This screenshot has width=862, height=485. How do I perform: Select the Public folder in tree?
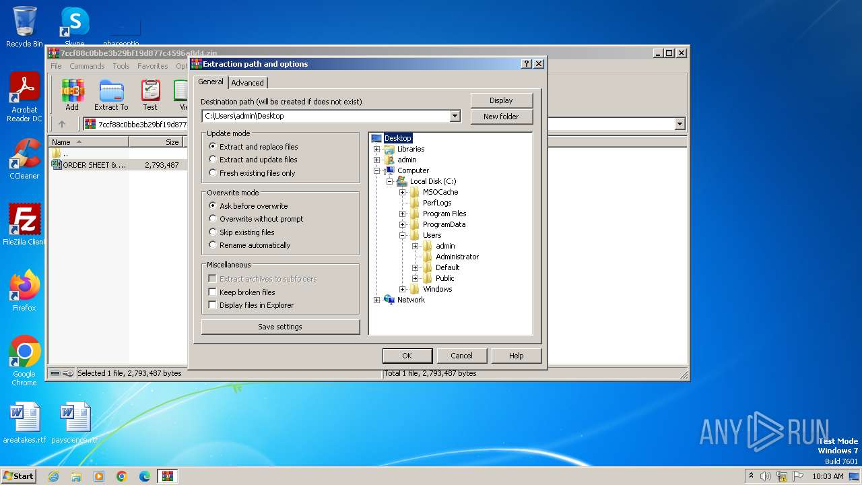[x=444, y=278]
